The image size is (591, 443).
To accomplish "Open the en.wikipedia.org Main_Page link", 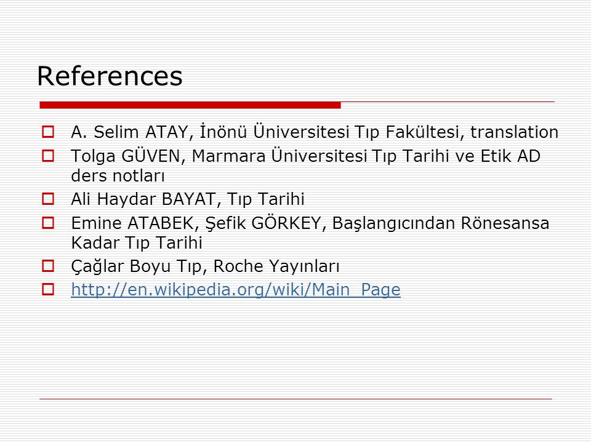I will point(236,290).
